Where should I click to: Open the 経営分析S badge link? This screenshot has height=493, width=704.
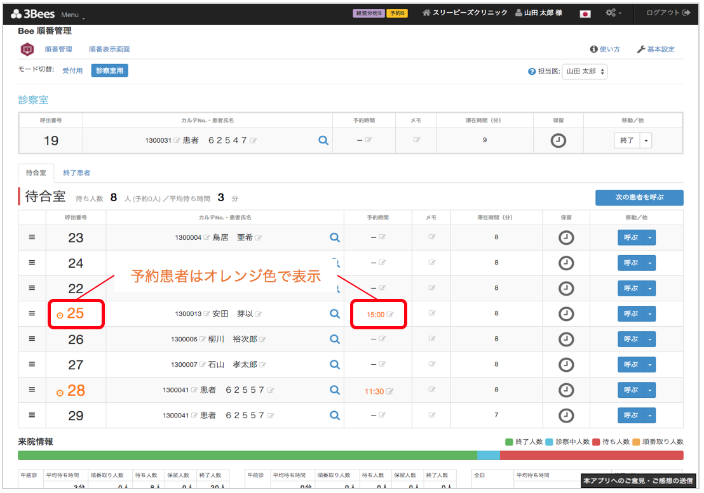tap(368, 13)
